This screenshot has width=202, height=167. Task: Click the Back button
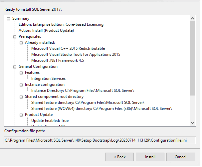pos(119,157)
